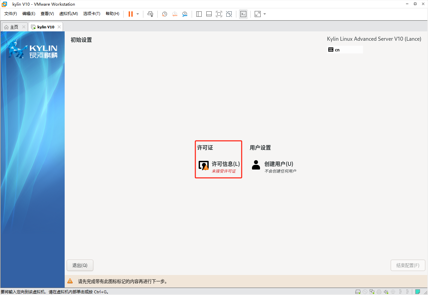This screenshot has height=295, width=428.
Task: Take a snapshot of the virtual machine
Action: [164, 14]
